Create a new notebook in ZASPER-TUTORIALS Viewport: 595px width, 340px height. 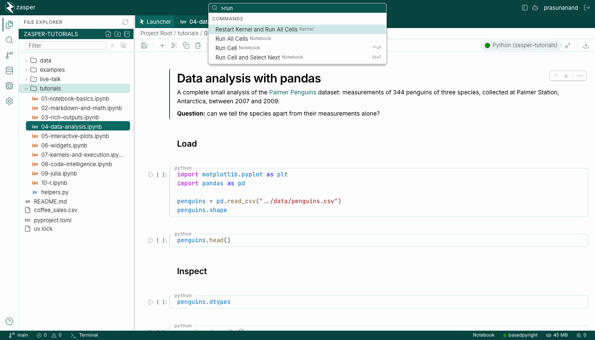(x=127, y=34)
